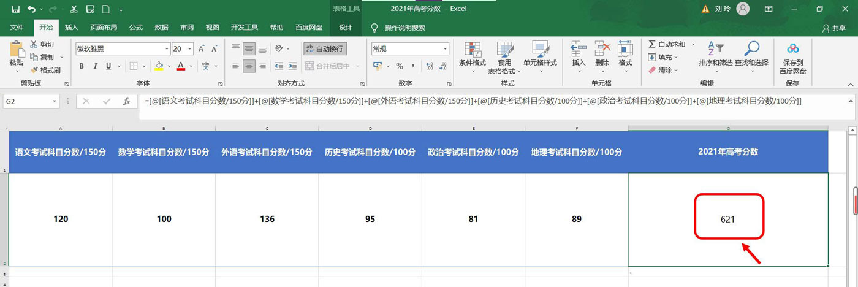Viewport: 858px width, 287px height.
Task: Click 自动求和 AutoSum sigma icon
Action: pyautogui.click(x=652, y=44)
